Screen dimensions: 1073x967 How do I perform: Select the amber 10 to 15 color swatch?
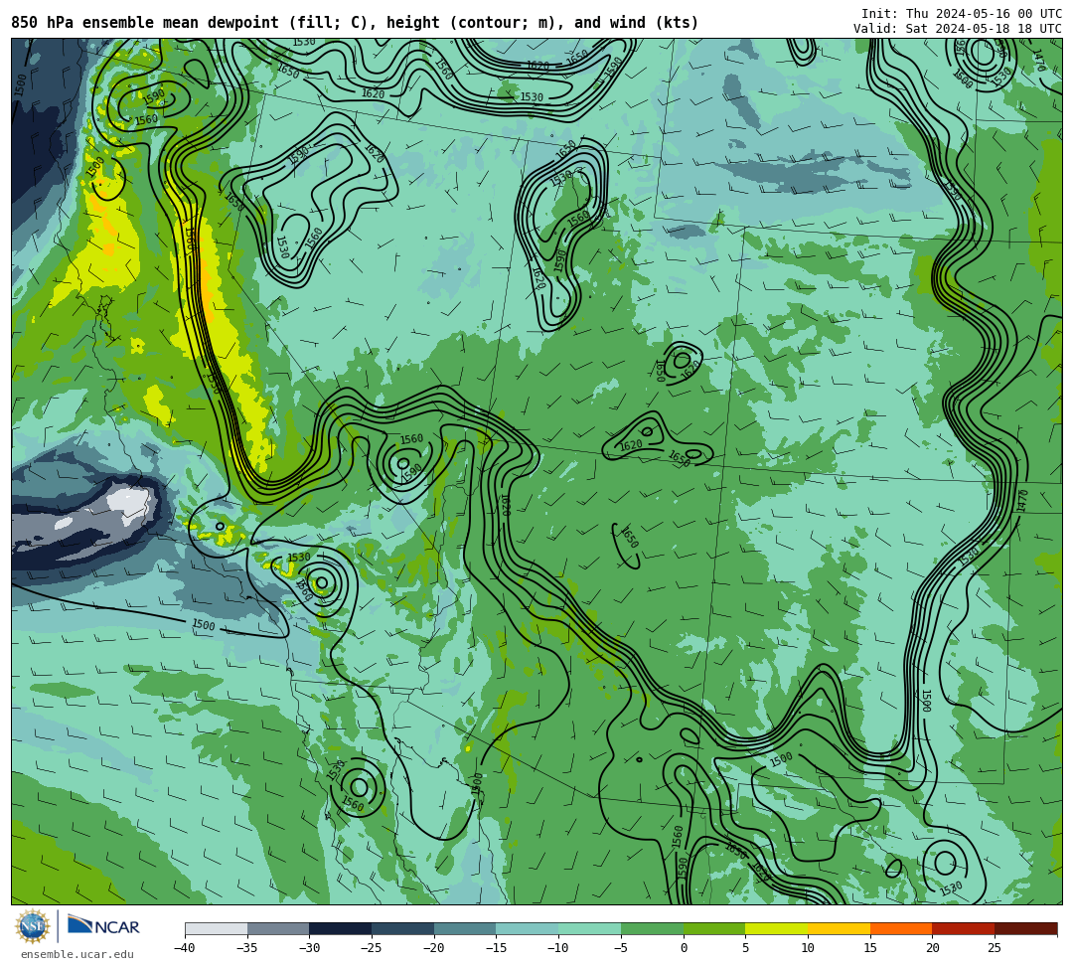[839, 928]
